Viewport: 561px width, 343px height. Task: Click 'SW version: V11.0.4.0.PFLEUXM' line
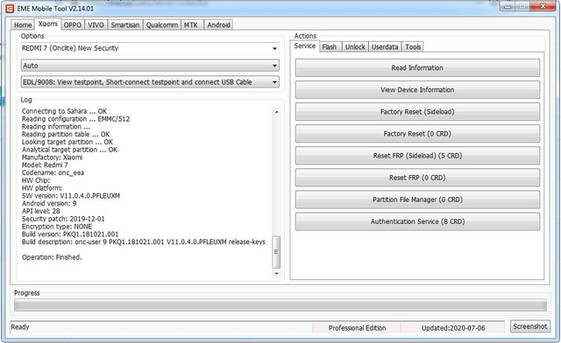(x=71, y=196)
